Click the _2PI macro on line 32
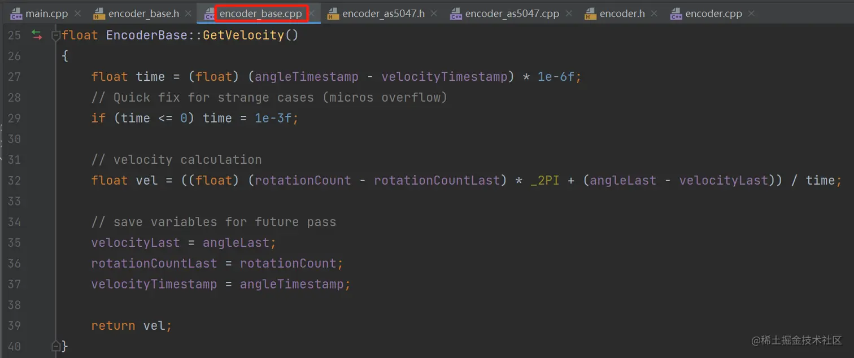 point(544,180)
